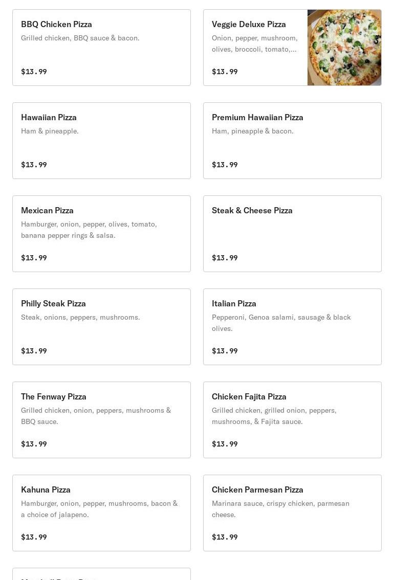
Task: Click the $13.99 price on Steak & Cheese
Action: pyautogui.click(x=225, y=258)
